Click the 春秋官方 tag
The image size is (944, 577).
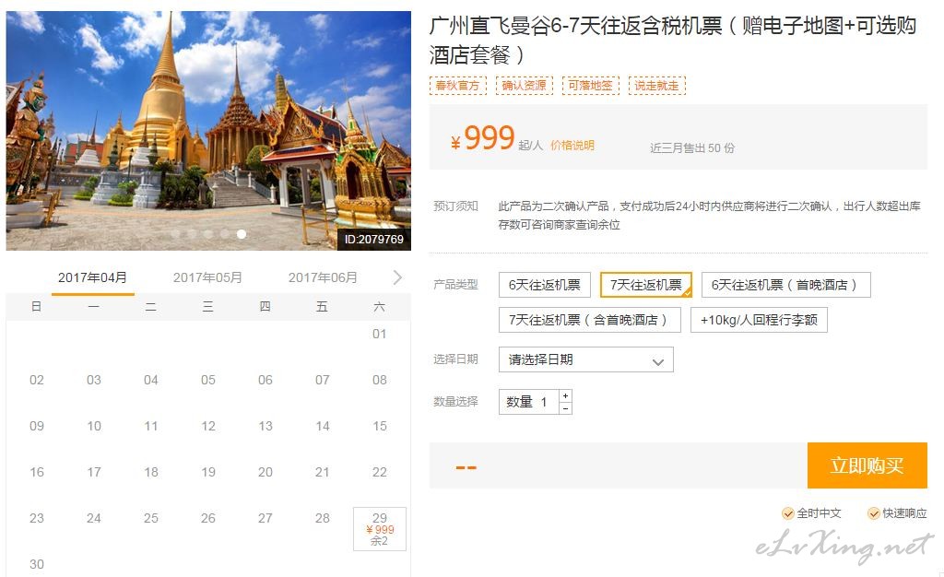click(x=457, y=86)
